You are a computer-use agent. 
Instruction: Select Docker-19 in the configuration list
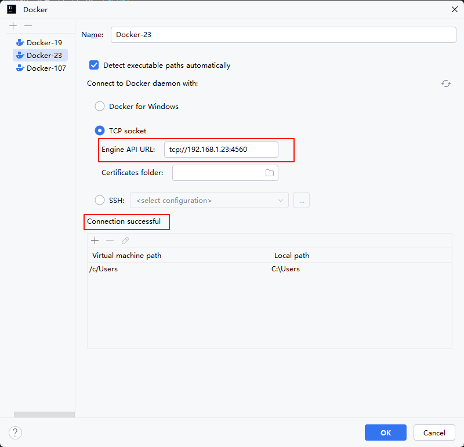click(40, 42)
